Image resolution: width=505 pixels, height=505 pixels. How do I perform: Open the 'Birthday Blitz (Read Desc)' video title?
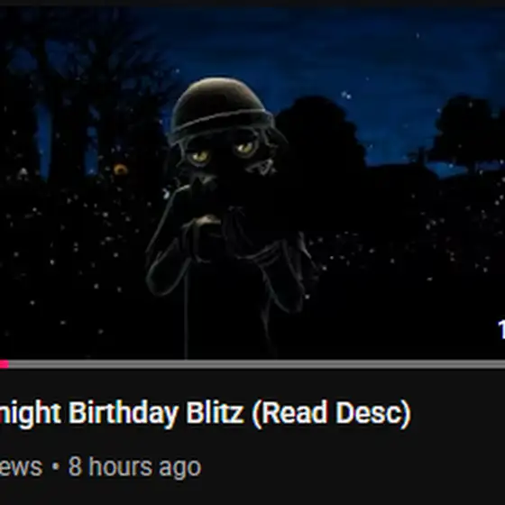point(205,413)
